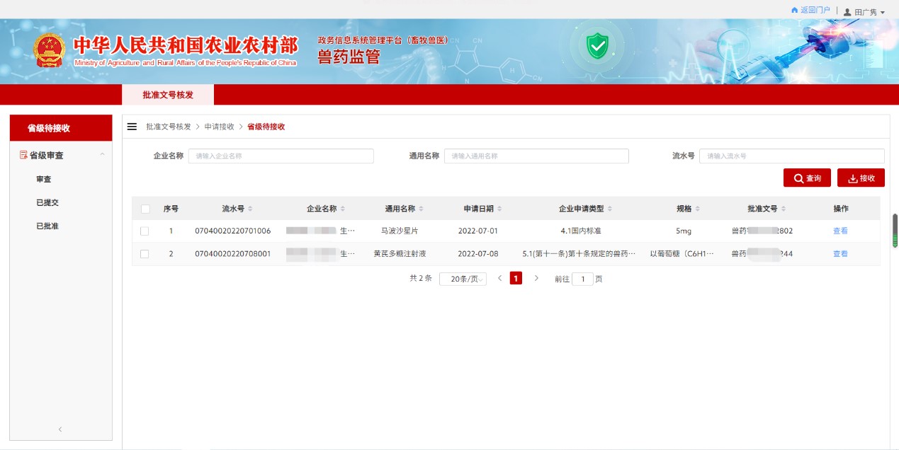Sort table by 申请日期 column arrows
Image resolution: width=899 pixels, height=450 pixels.
(499, 209)
